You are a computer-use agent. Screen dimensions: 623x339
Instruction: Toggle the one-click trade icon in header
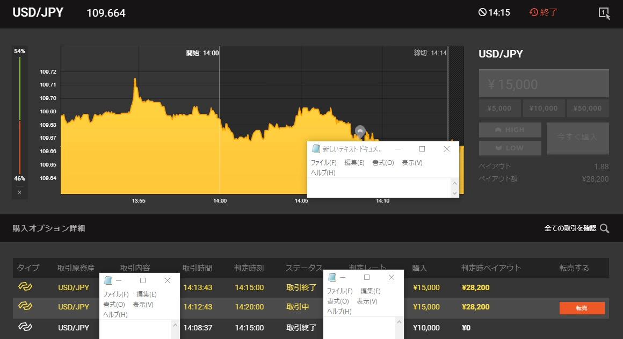coord(604,13)
